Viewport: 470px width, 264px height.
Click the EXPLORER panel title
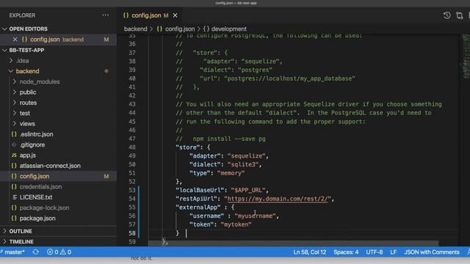[x=22, y=15]
